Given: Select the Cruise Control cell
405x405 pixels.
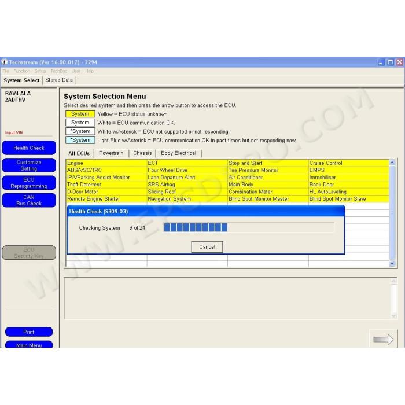Looking at the screenshot, I should tap(349, 163).
